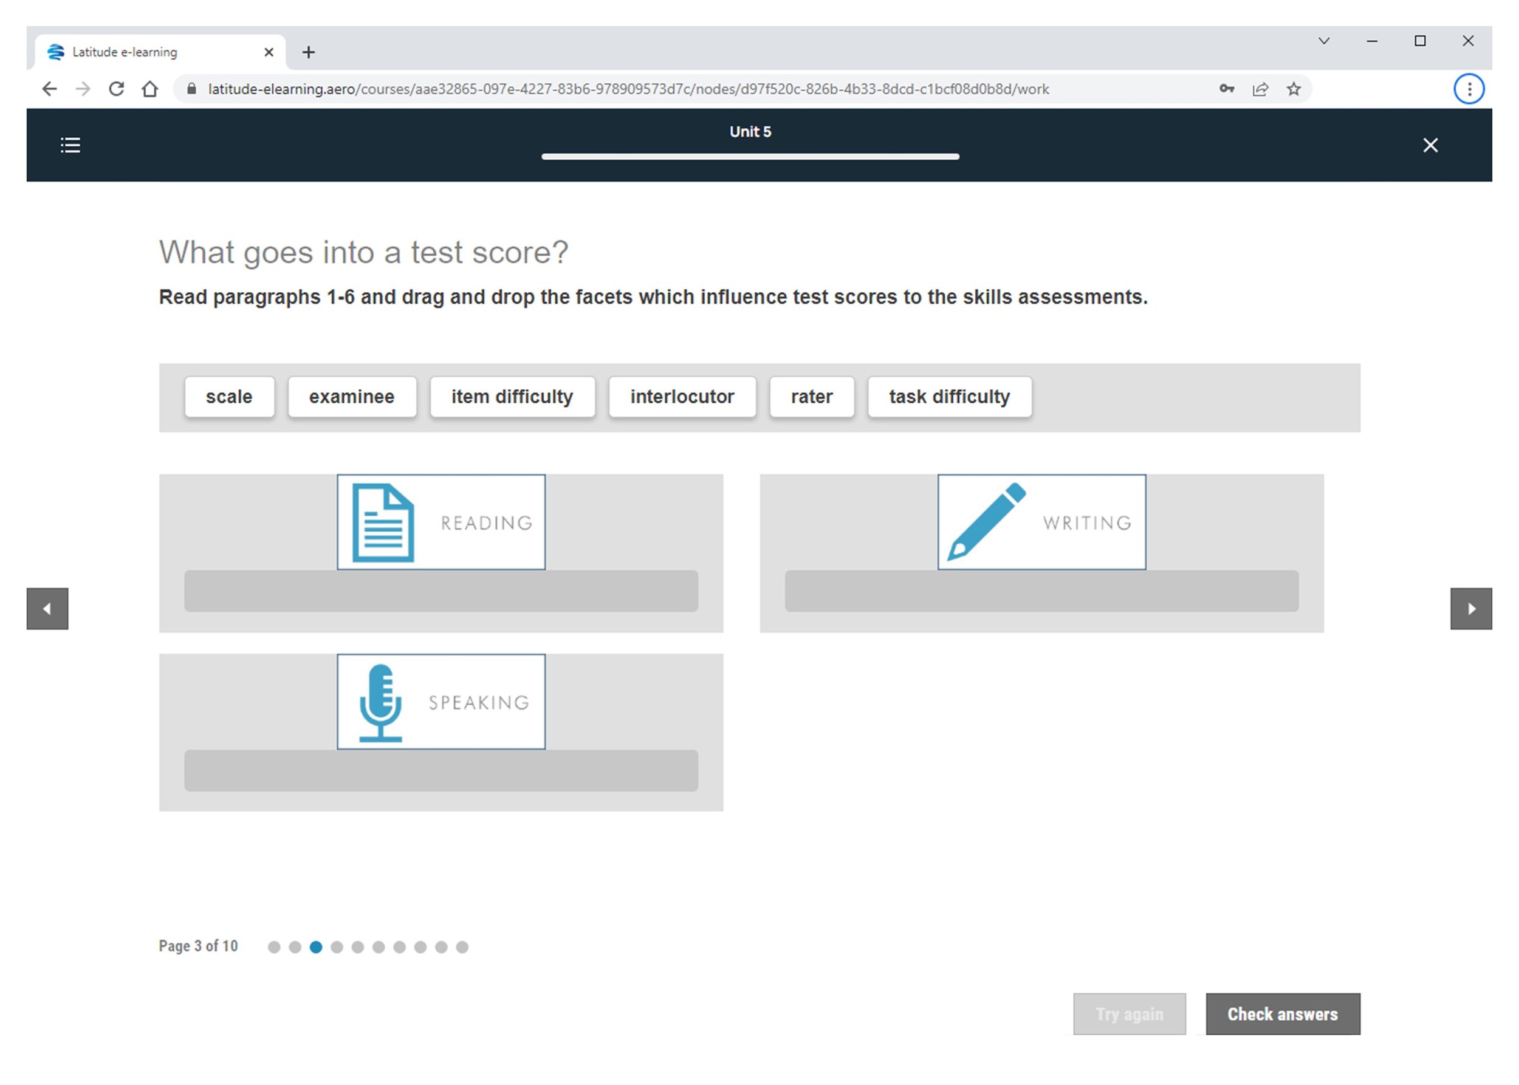Click the 'scale' facet label
This screenshot has height=1085, width=1519.
[x=229, y=397]
